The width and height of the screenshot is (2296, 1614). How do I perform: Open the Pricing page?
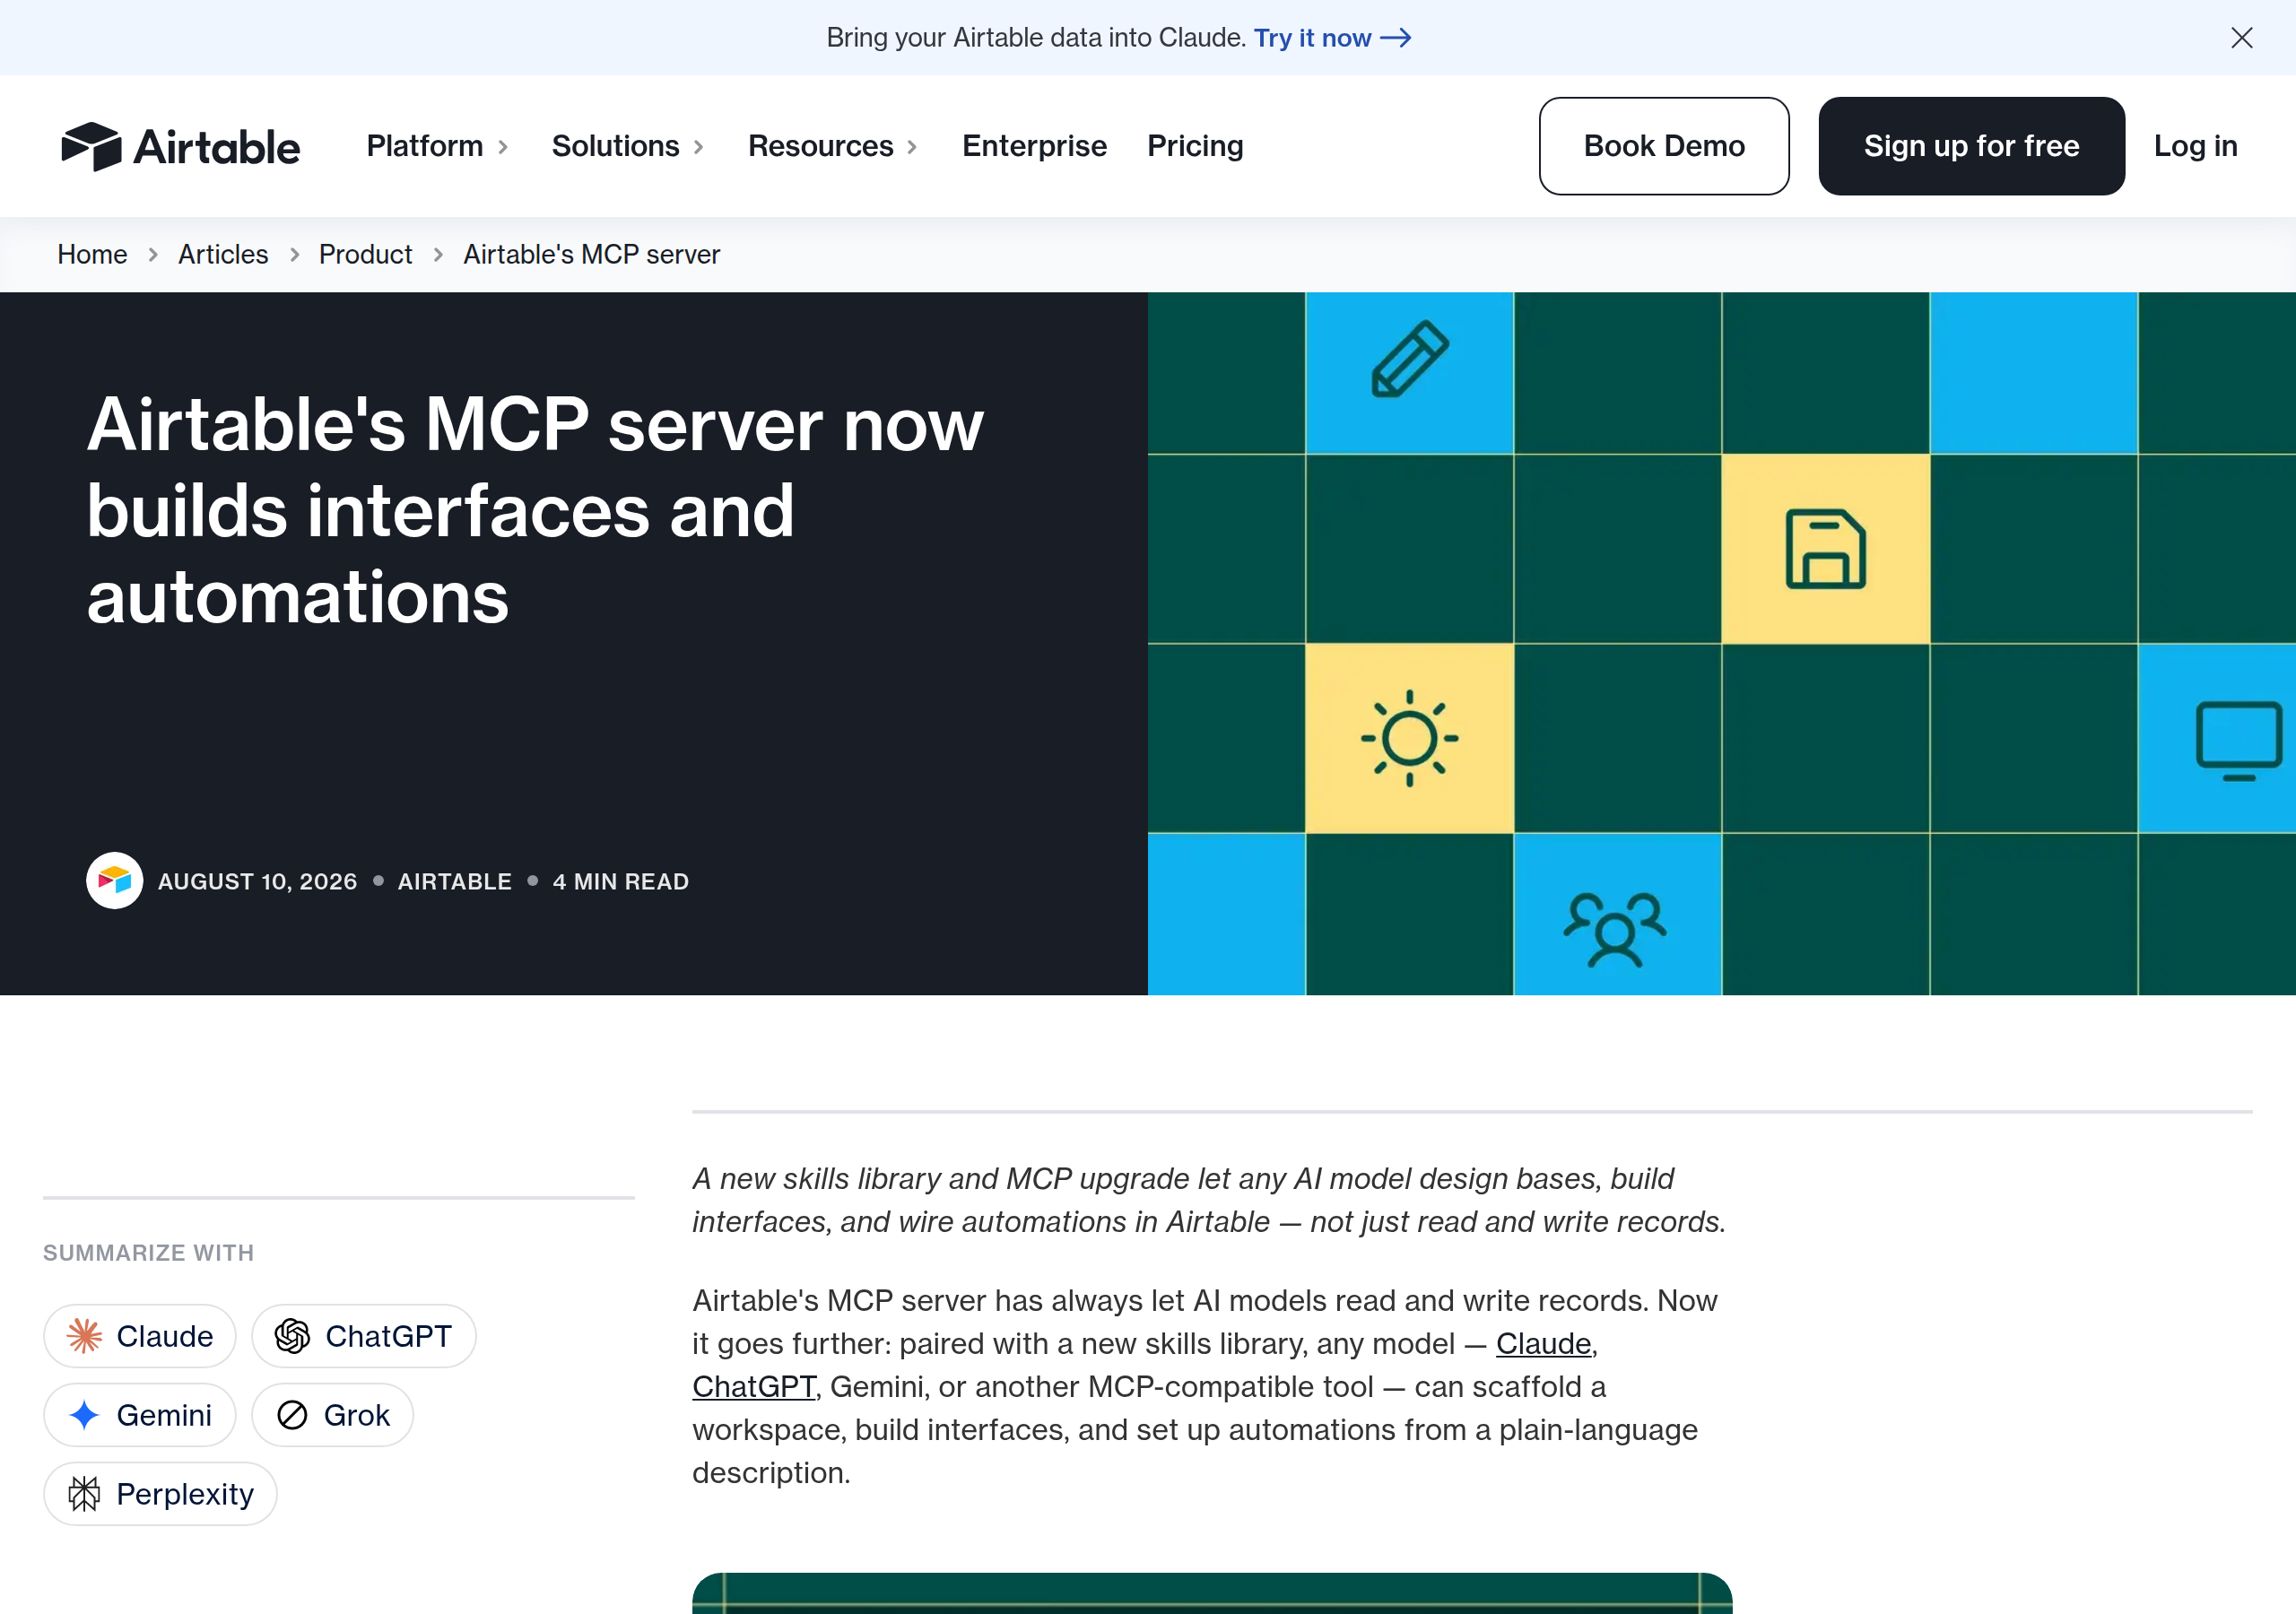coord(1195,146)
